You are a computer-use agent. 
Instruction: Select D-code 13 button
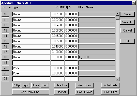pyautogui.click(x=5, y=30)
